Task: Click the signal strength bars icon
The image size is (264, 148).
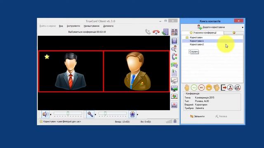Action: [169, 121]
